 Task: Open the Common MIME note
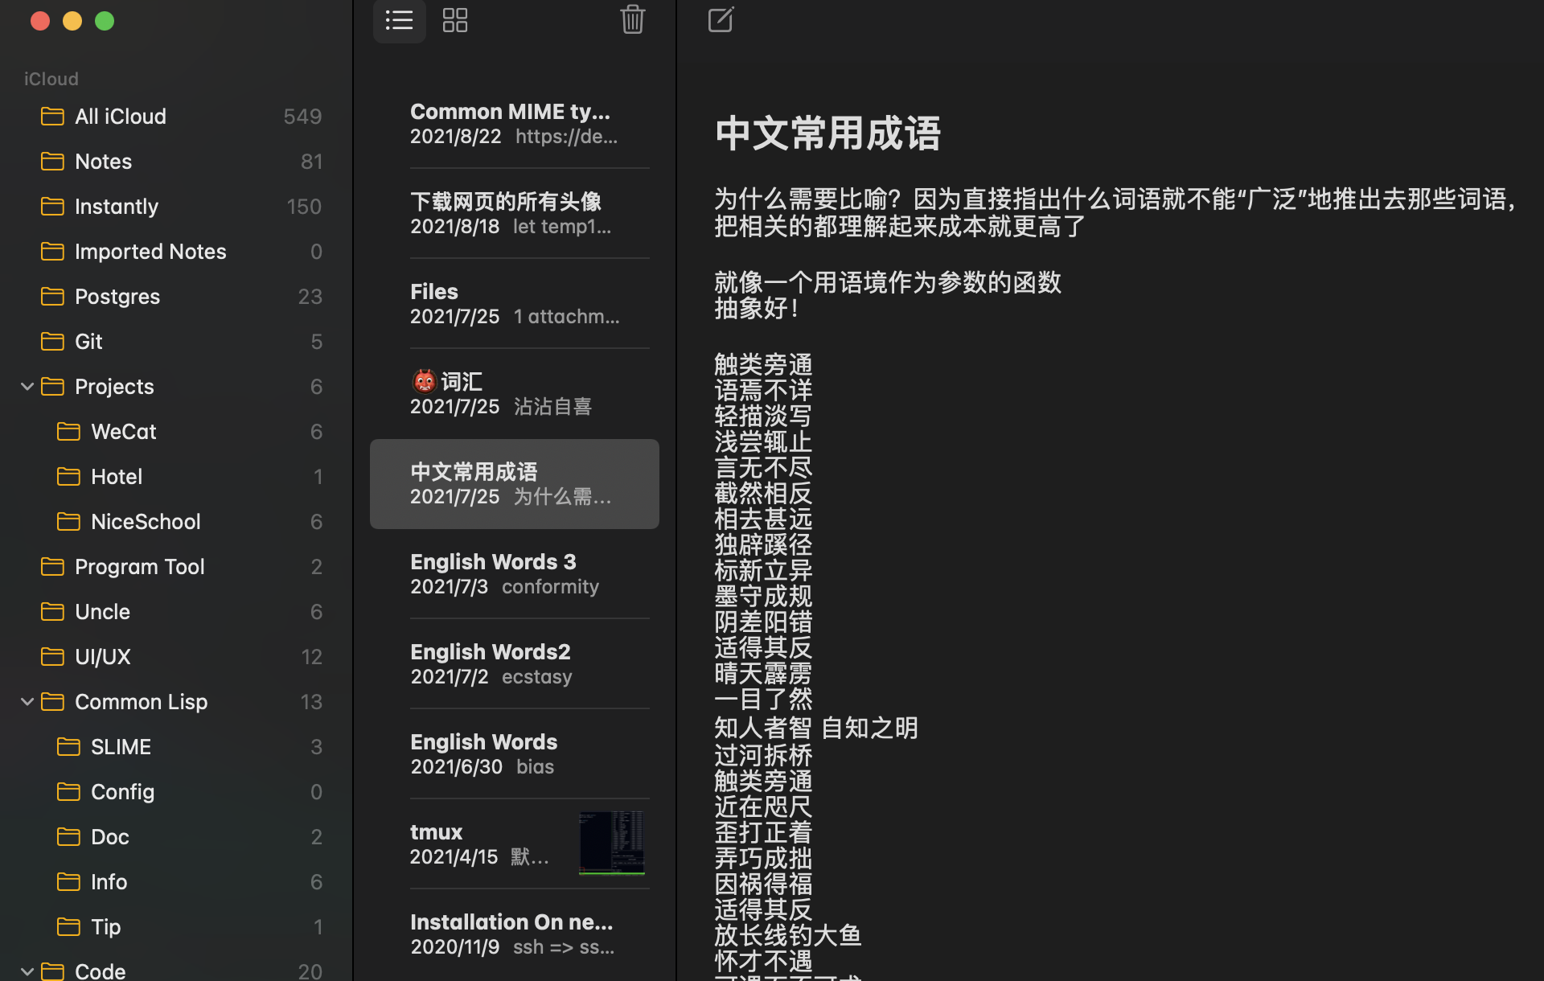(515, 122)
